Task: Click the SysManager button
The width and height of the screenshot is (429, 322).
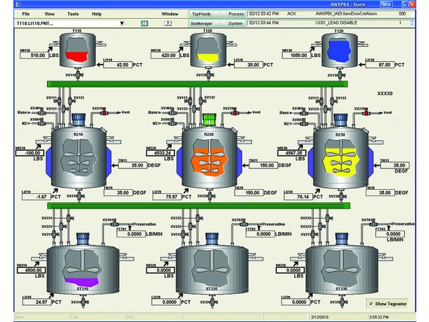Action: 201,23
